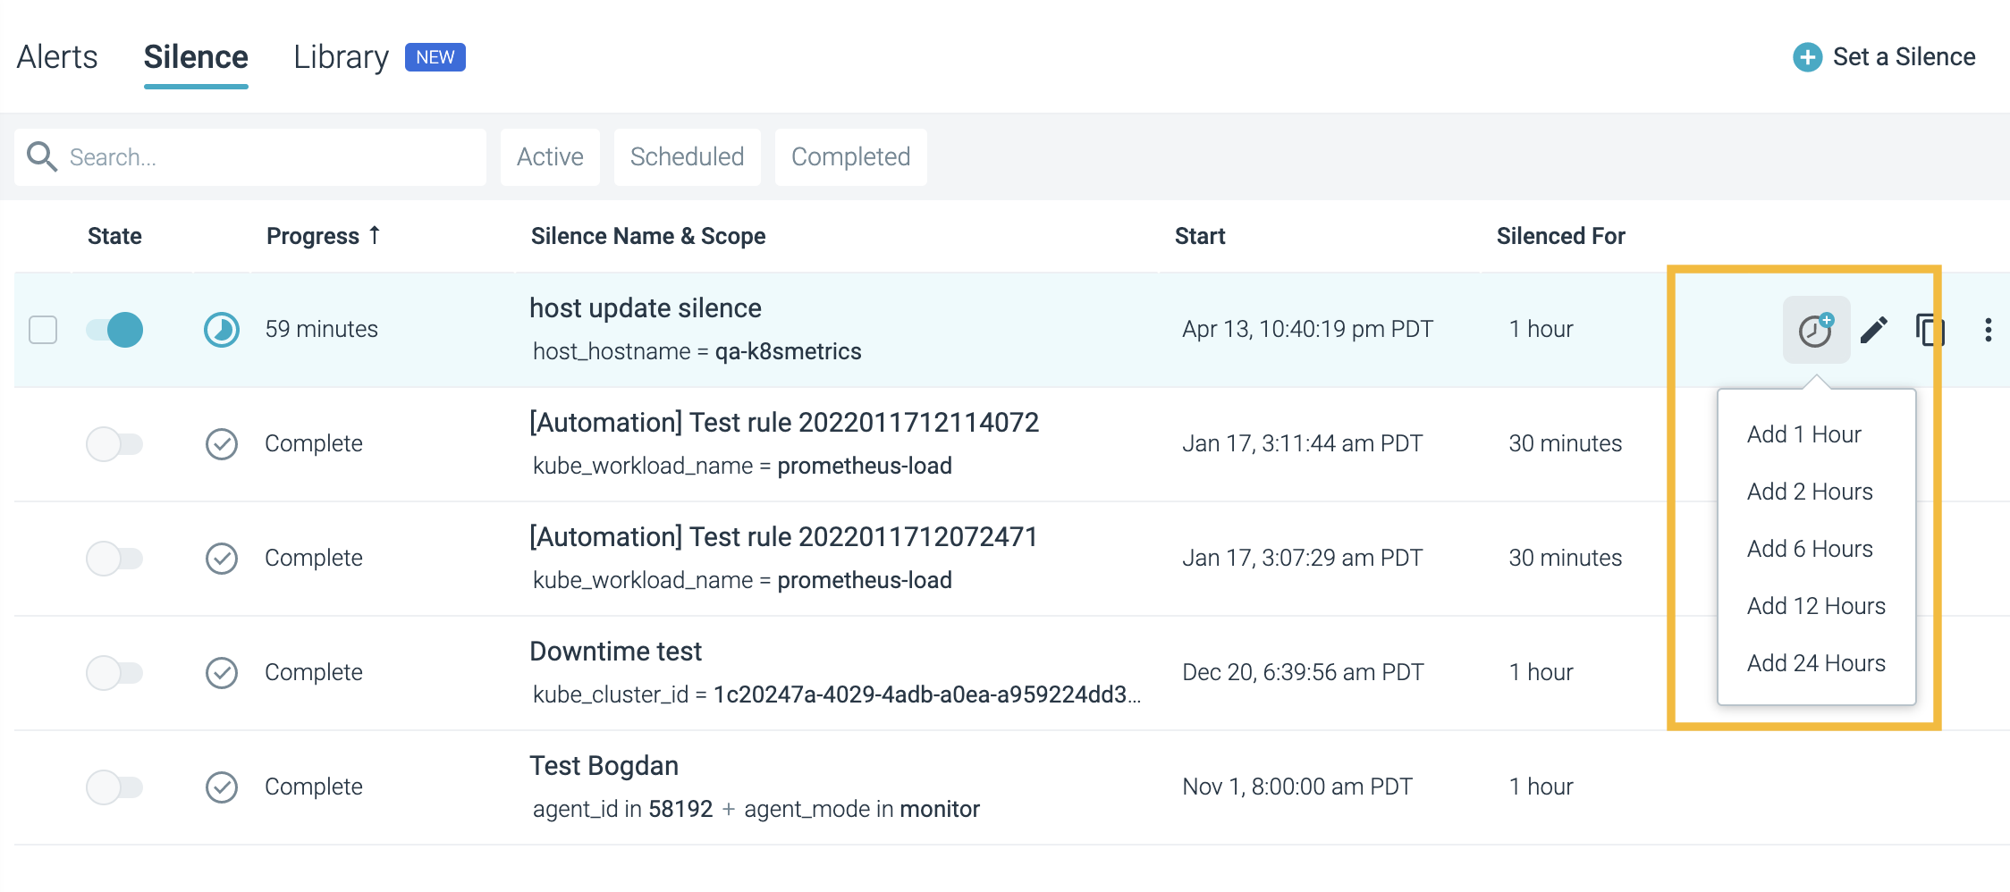Select the Silence tab
Screen dimensions: 2010x892
196,57
